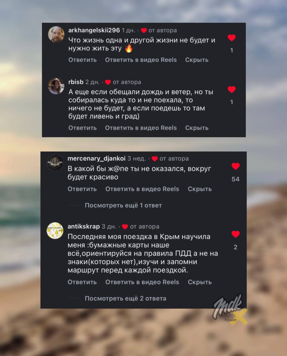This screenshot has width=287, height=356.
Task: Hide mercenary_djankoi's comment with 'Скрыть'
Action: point(200,189)
